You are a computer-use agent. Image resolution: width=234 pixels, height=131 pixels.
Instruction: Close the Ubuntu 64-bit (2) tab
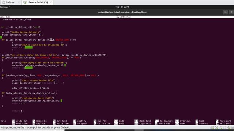[x=51, y=3]
